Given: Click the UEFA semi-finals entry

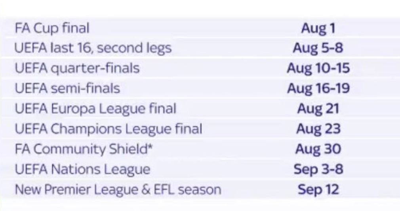Looking at the screenshot, I should click(x=67, y=88).
